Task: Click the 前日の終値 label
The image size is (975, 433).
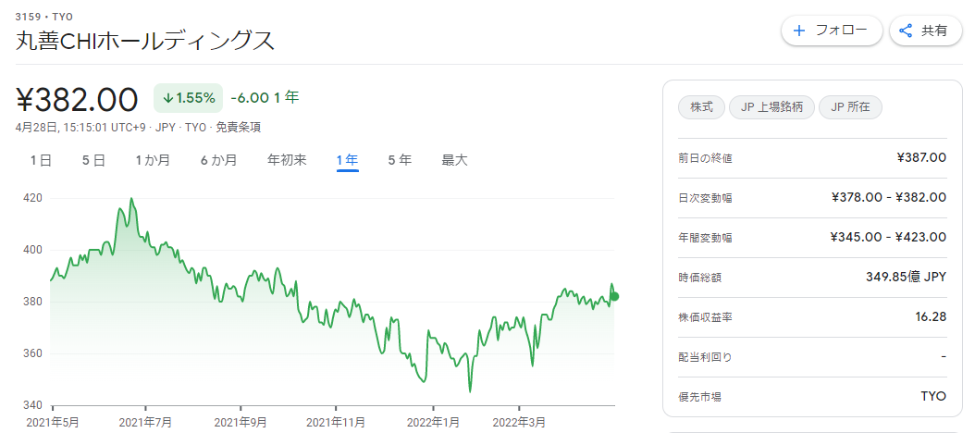Action: tap(705, 158)
